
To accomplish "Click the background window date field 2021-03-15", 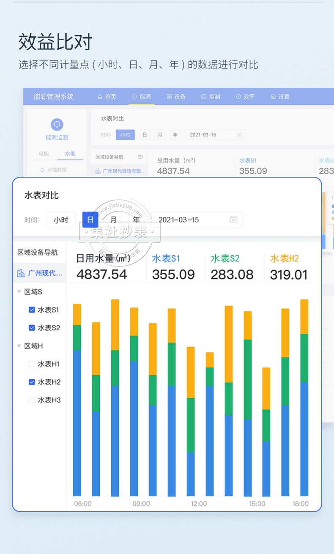I will pos(215,135).
